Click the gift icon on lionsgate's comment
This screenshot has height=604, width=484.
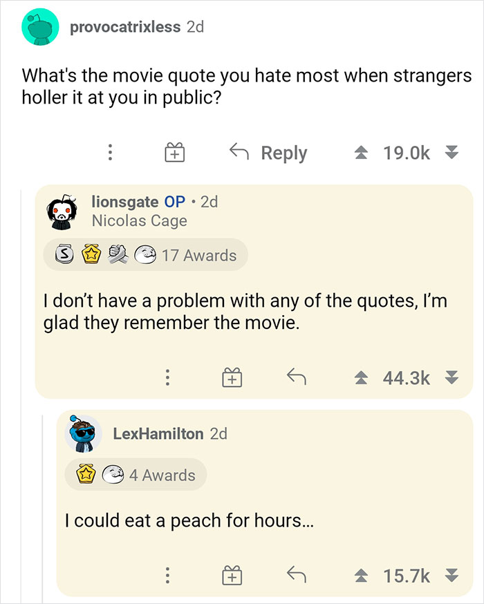[232, 377]
